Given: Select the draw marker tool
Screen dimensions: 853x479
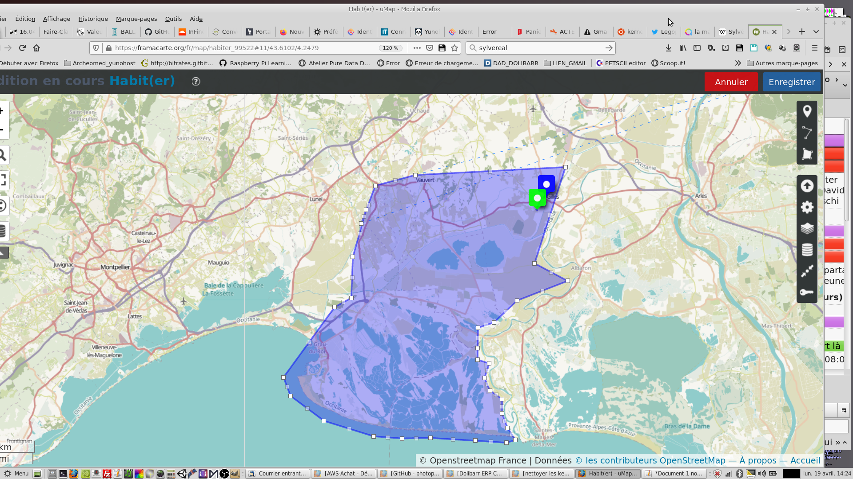Looking at the screenshot, I should (807, 111).
